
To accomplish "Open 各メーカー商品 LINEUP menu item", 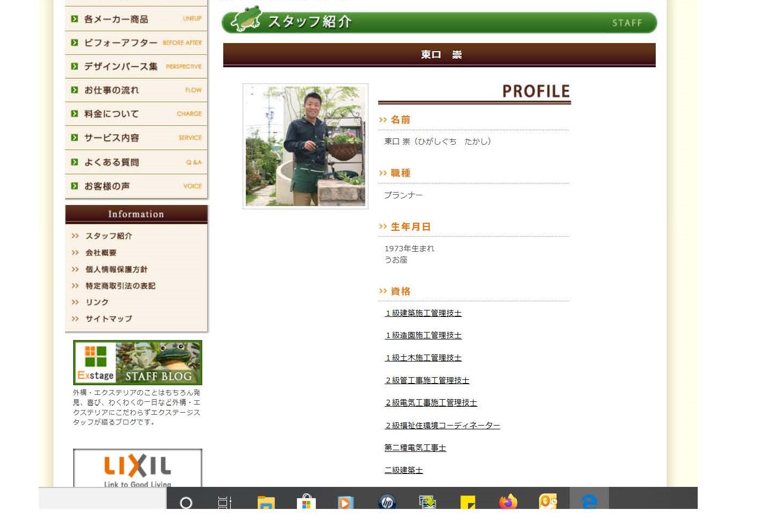I will 136,19.
